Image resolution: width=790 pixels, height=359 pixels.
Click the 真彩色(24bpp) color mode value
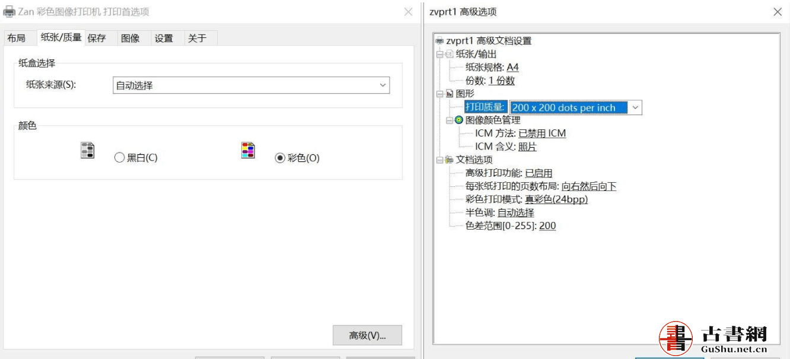pos(556,199)
